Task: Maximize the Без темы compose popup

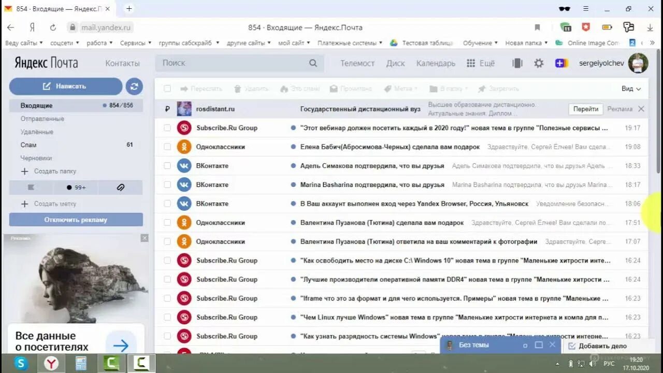Action: point(539,345)
